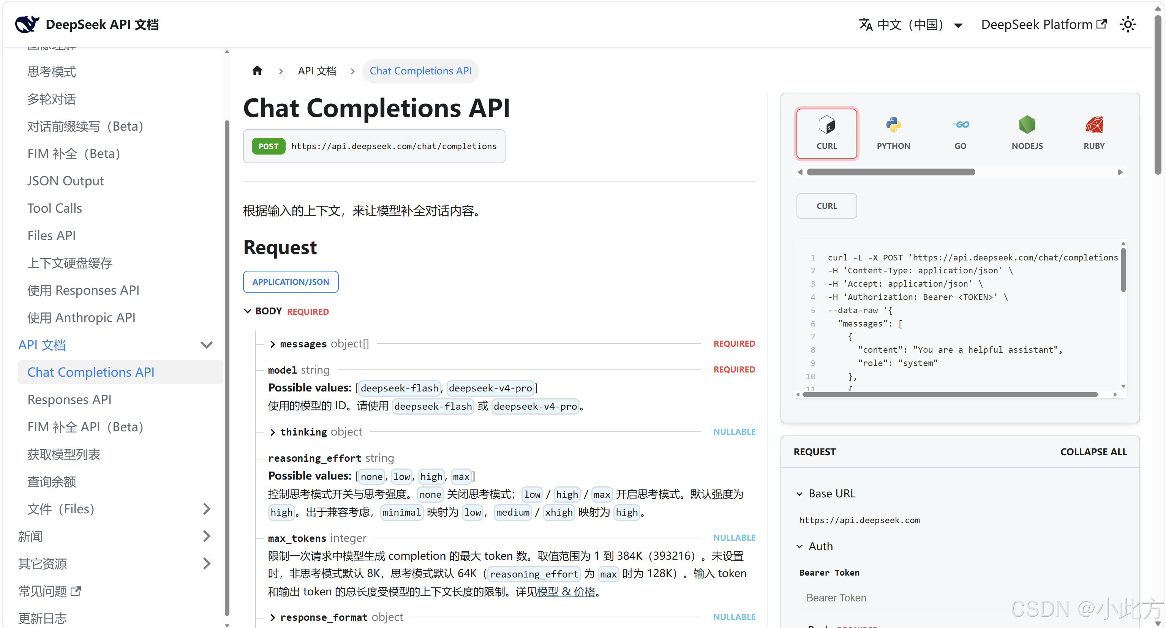The width and height of the screenshot is (1166, 628).
Task: Select the CURL language tab
Action: 826,134
